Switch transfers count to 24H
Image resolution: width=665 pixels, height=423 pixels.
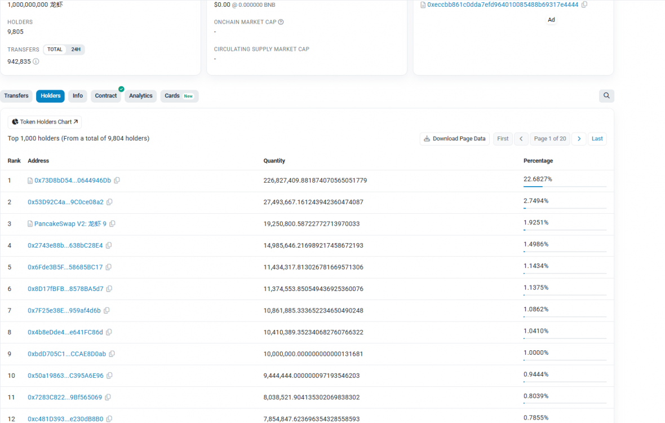tap(76, 50)
